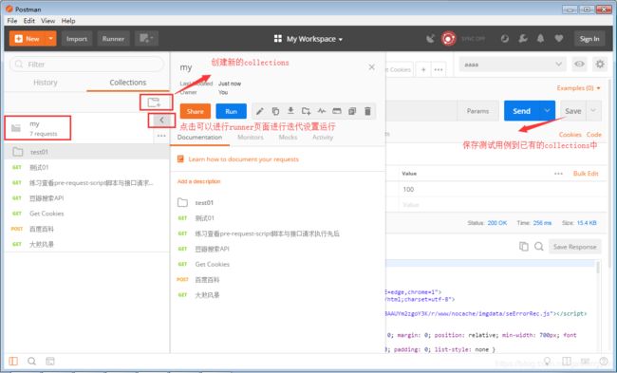Click the copy response icon
The width and height of the screenshot is (617, 373).
coord(523,247)
